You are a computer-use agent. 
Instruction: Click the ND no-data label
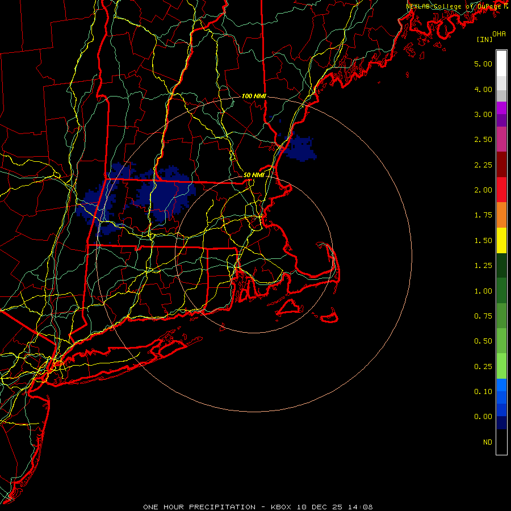tap(488, 442)
